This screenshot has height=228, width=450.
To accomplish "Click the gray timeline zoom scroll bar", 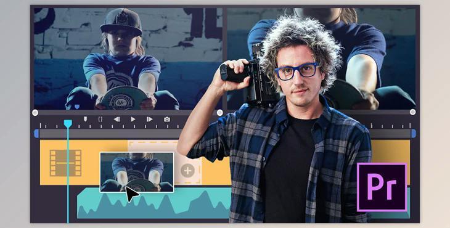I will pos(110,134).
